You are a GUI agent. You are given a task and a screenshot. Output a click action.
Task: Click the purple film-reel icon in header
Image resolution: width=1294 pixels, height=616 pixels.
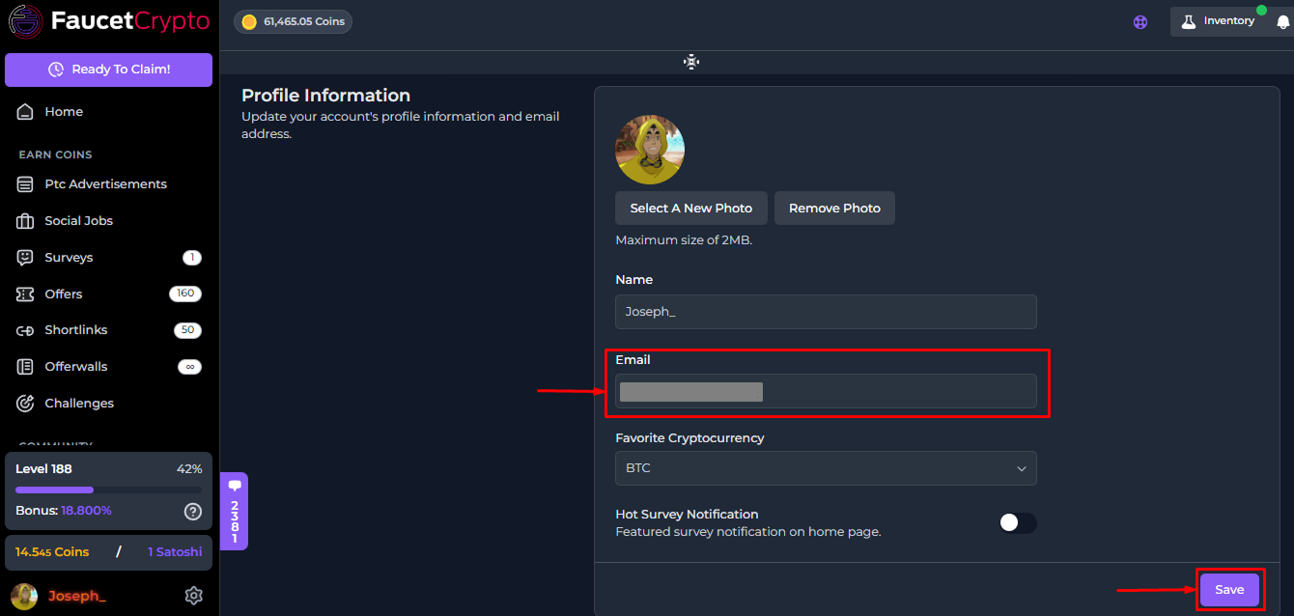(1140, 22)
